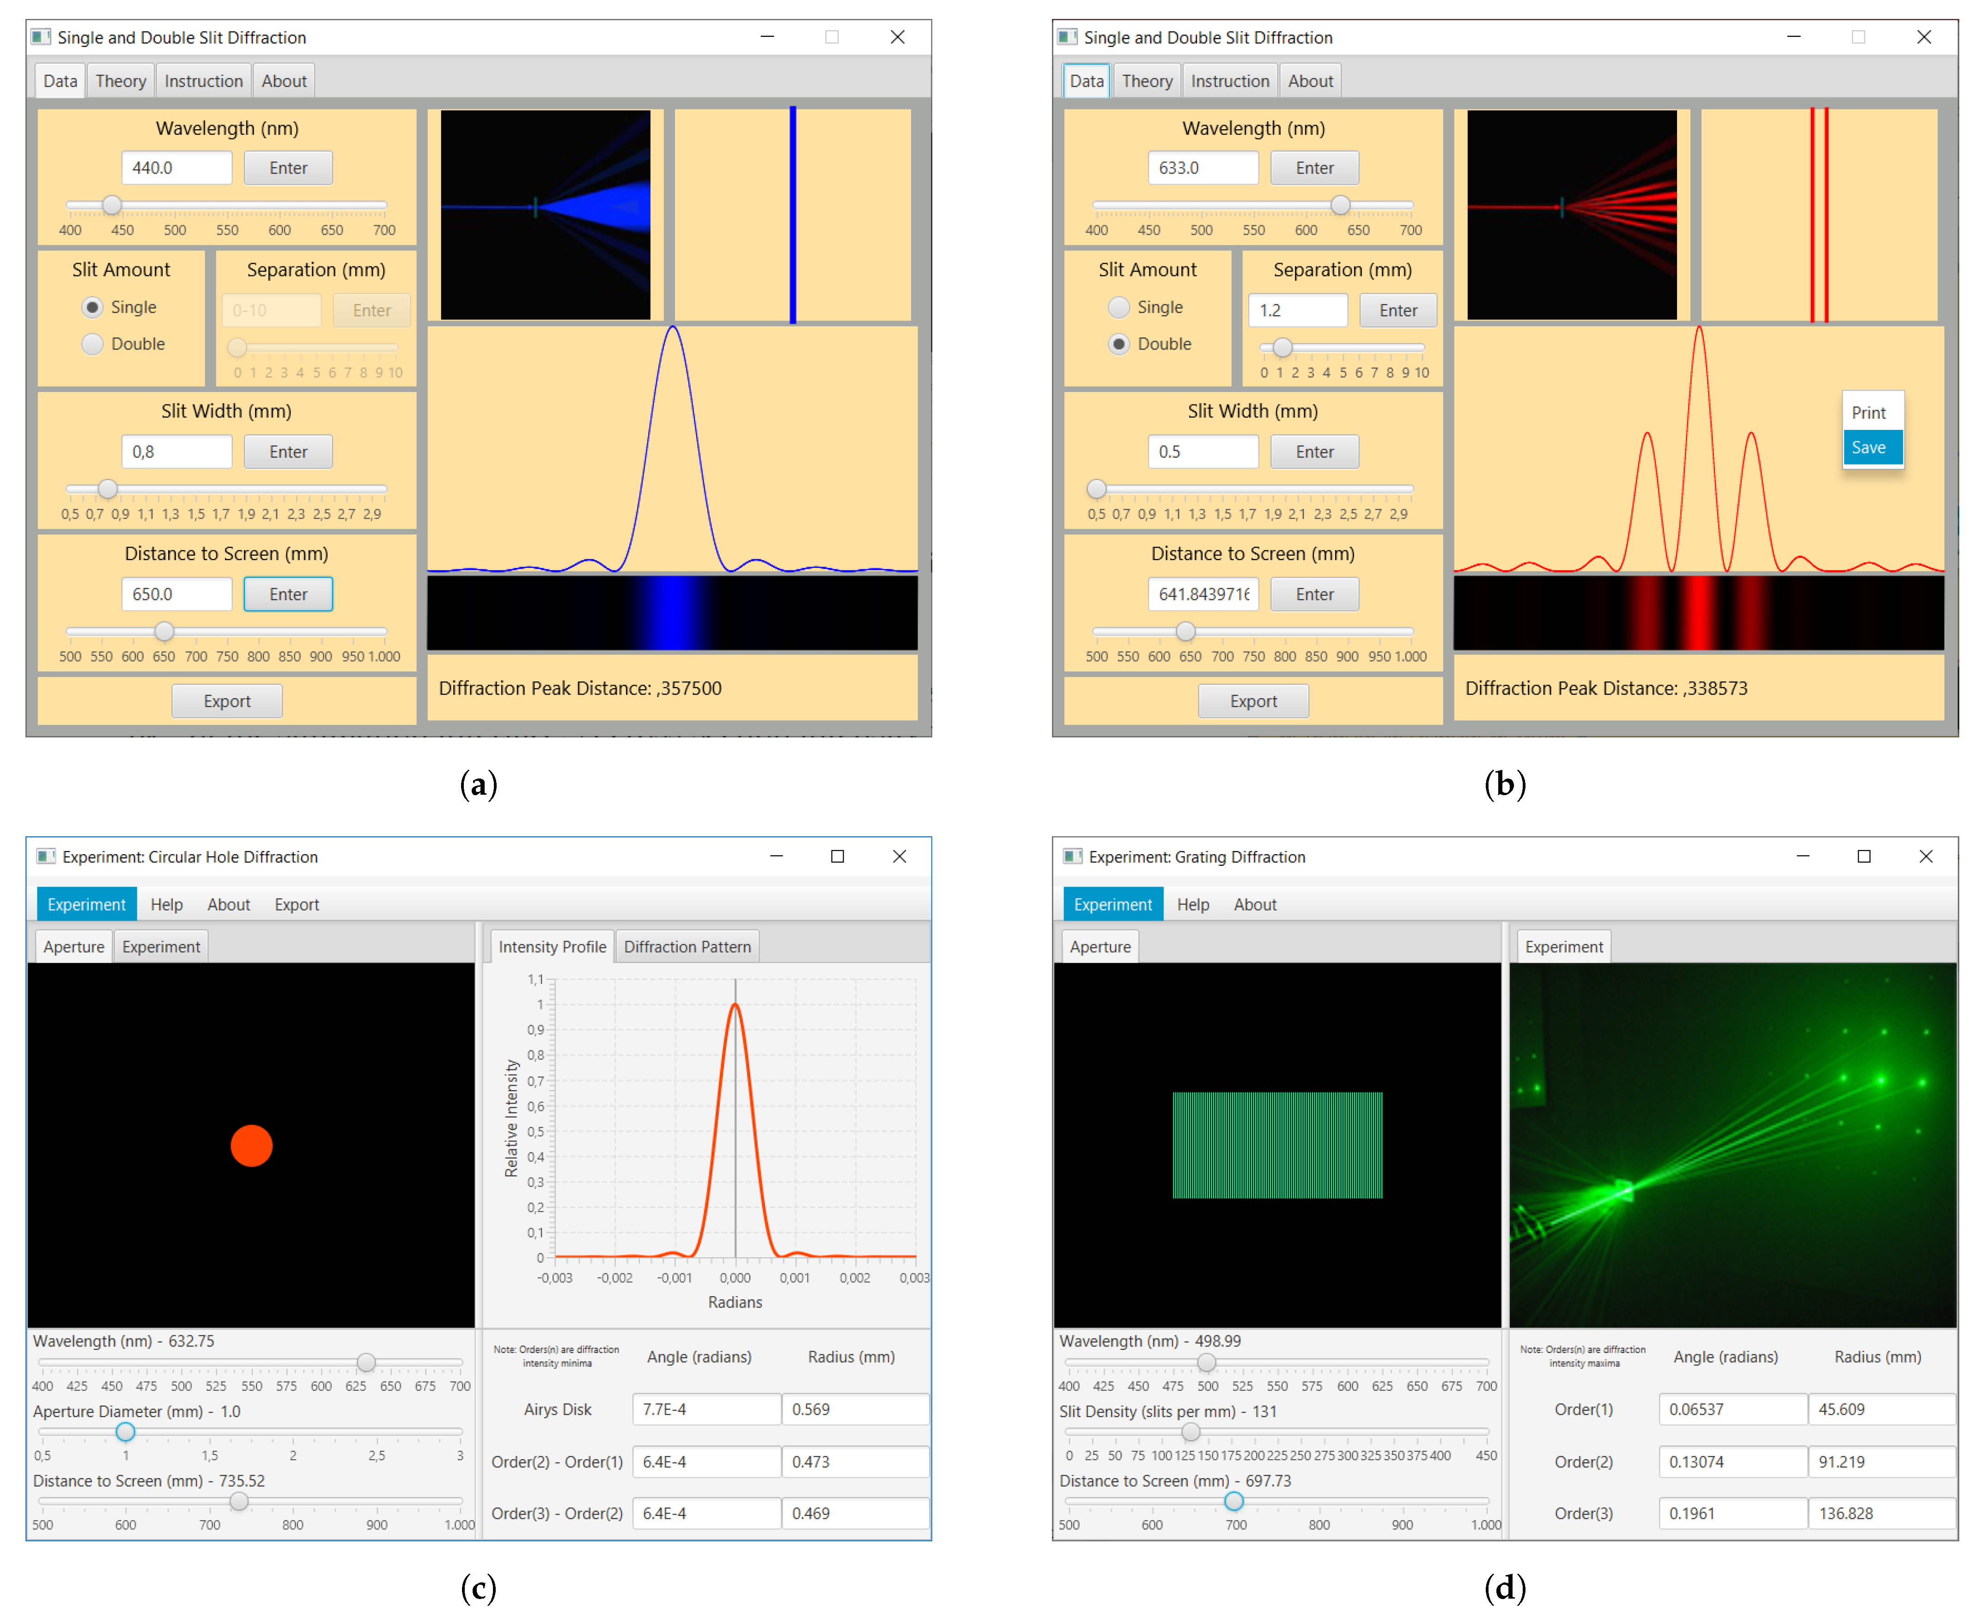1975x1612 pixels.
Task: Click Airys Disk radius field 0.569
Action: [857, 1411]
